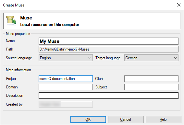This screenshot has width=184, height=125.
Task: Click the 'Meta-information' group label
Action: pyautogui.click(x=18, y=70)
